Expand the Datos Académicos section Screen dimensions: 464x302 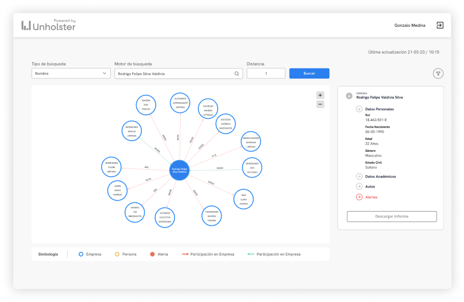[359, 177]
